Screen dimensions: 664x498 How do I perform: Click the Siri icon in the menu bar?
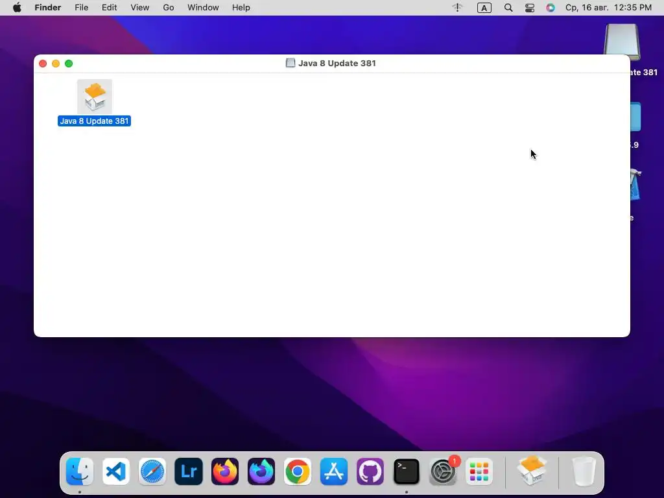(550, 8)
